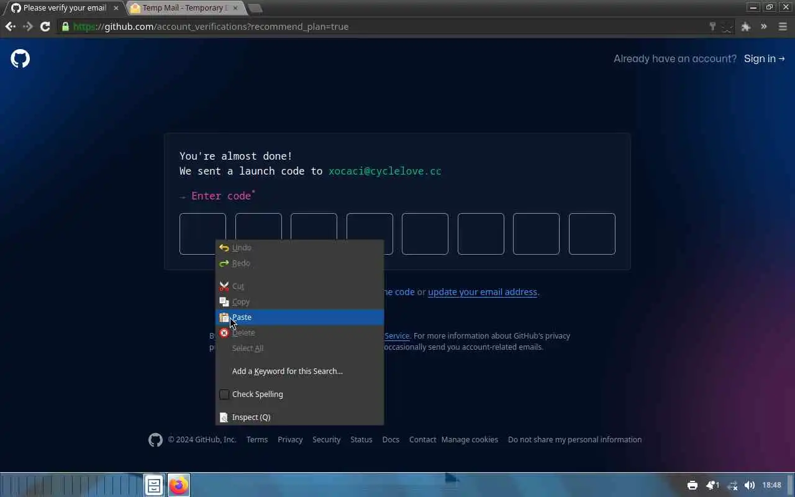
Task: Open the Docs link in the footer
Action: coord(391,440)
